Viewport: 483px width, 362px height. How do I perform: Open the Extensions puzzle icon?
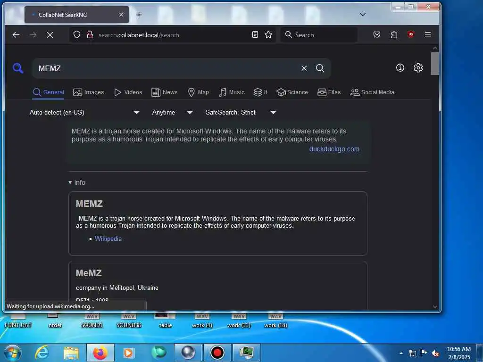coord(394,34)
